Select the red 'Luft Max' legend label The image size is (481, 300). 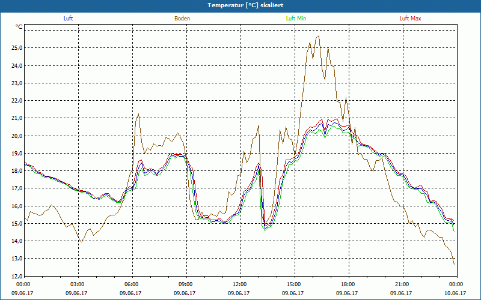point(411,19)
